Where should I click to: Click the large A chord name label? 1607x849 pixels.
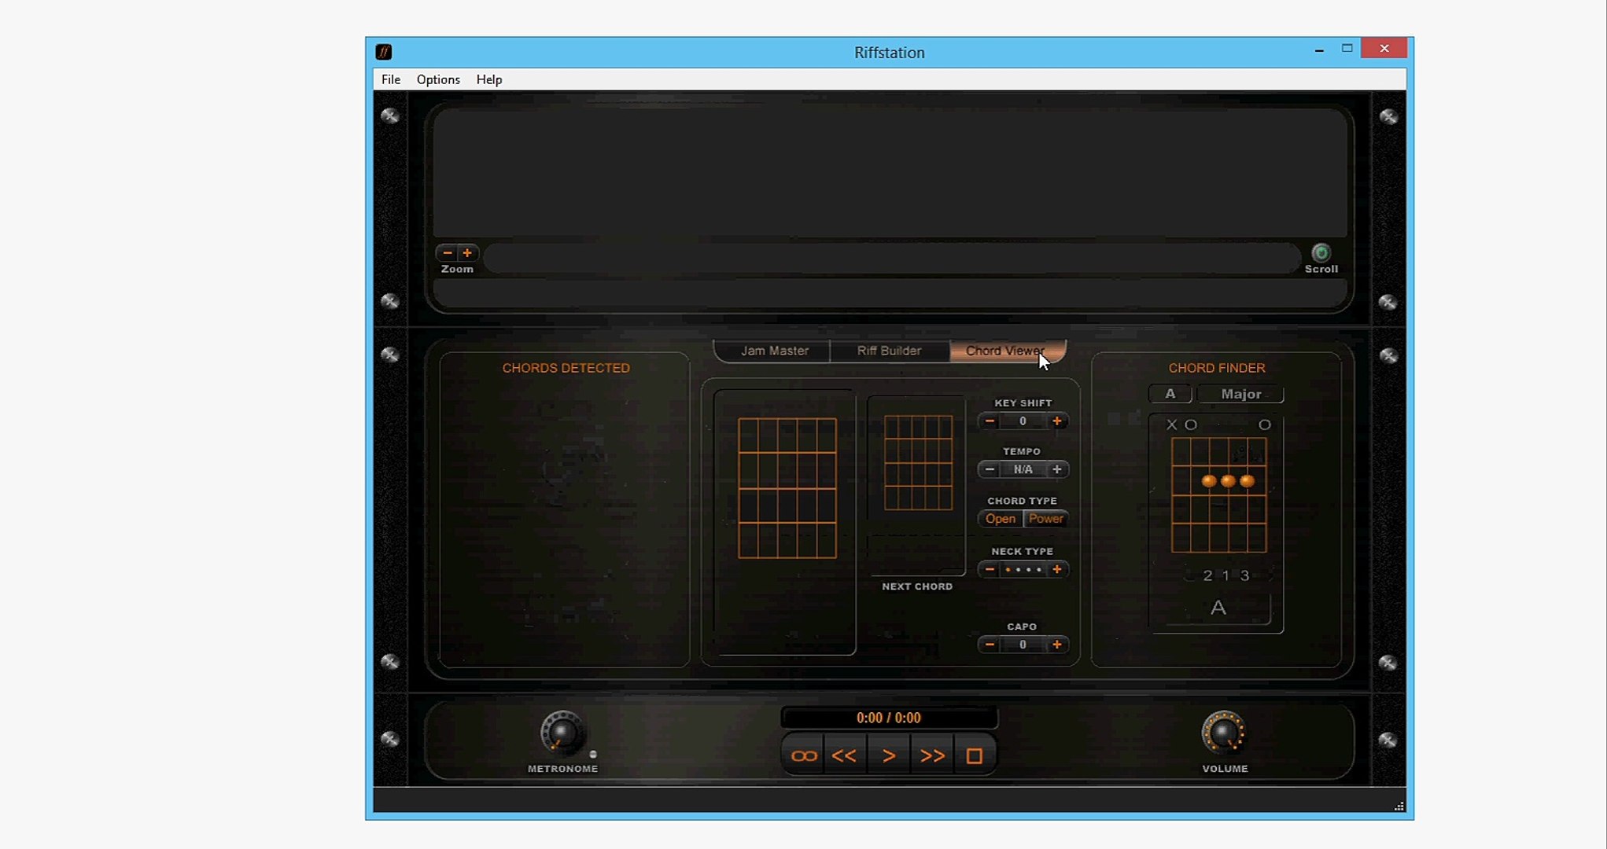pos(1218,608)
